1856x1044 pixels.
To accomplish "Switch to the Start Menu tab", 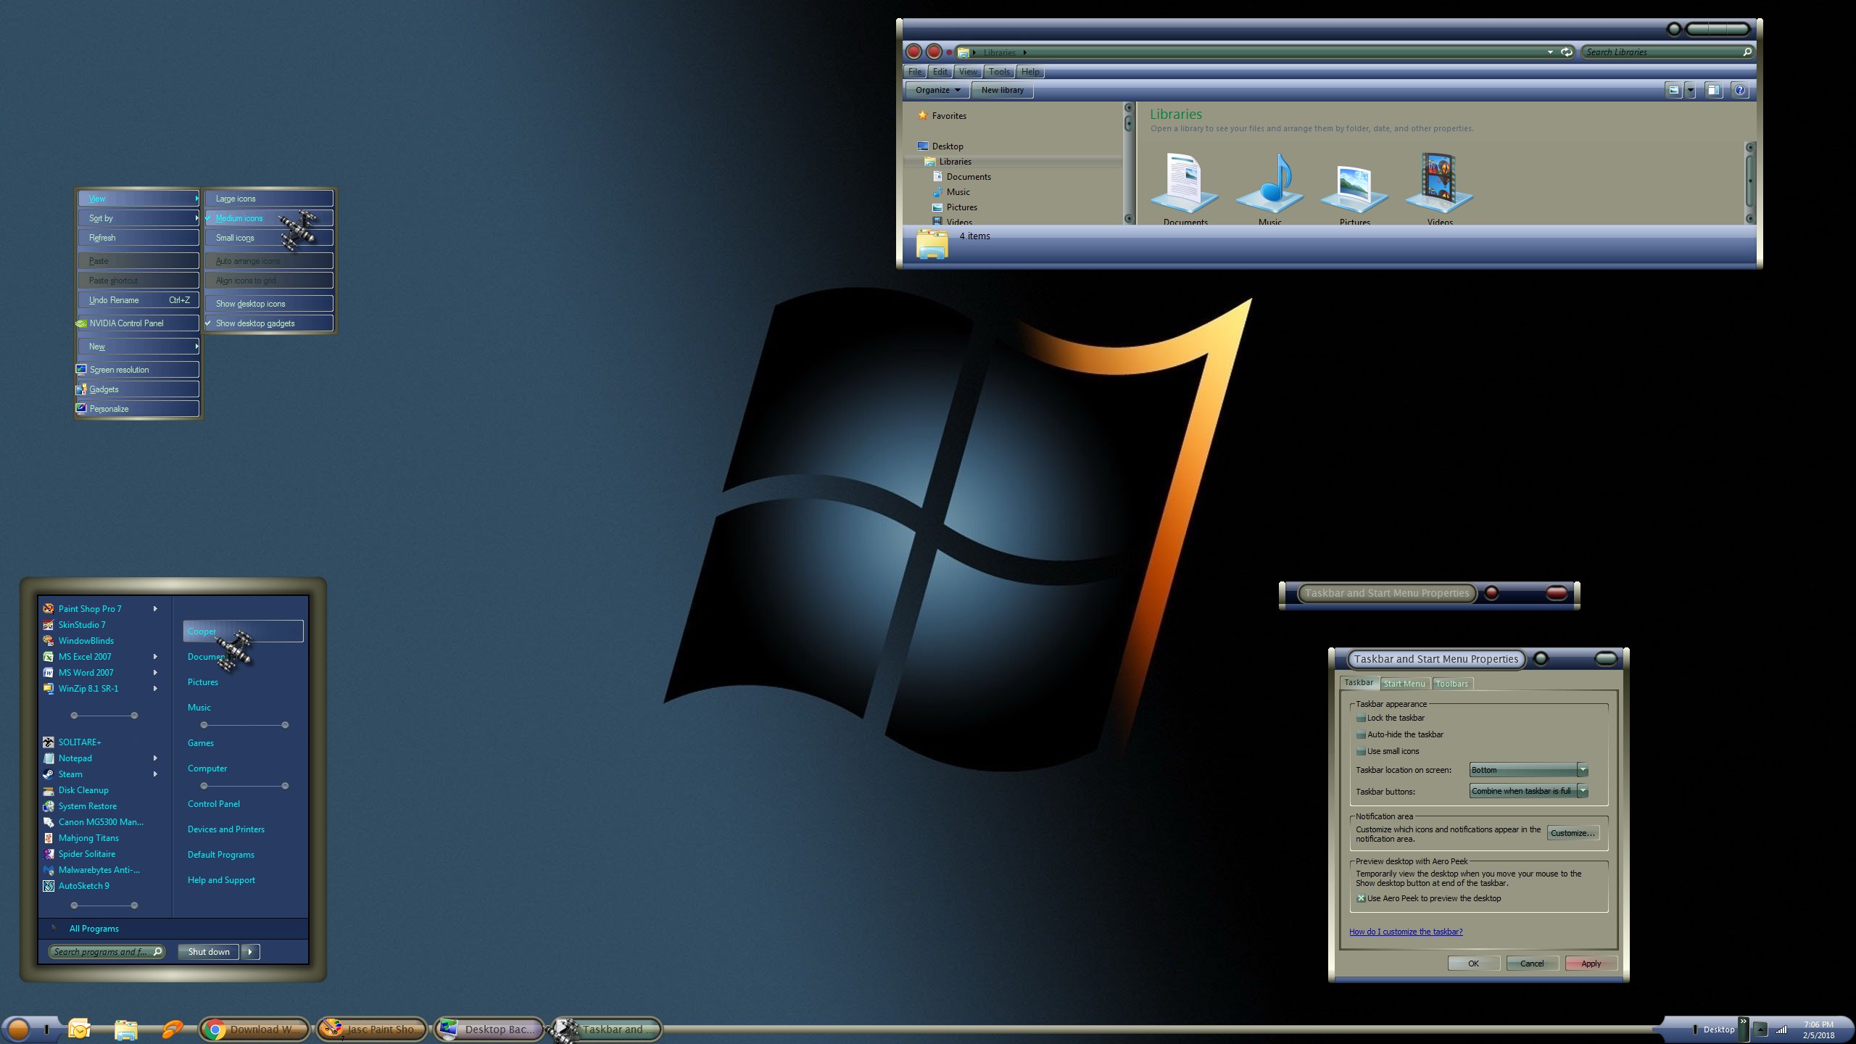I will 1404,684.
